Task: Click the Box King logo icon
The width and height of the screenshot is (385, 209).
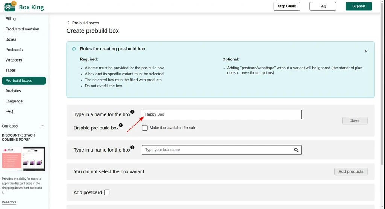Action: pos(10,6)
